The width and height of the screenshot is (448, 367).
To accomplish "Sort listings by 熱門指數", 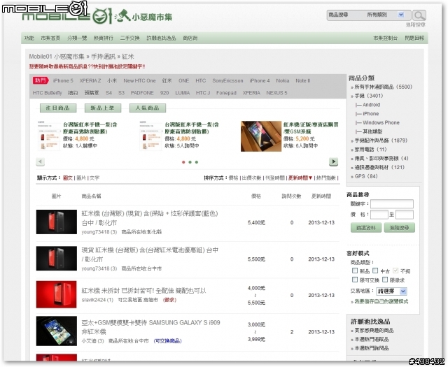I will pos(326,178).
